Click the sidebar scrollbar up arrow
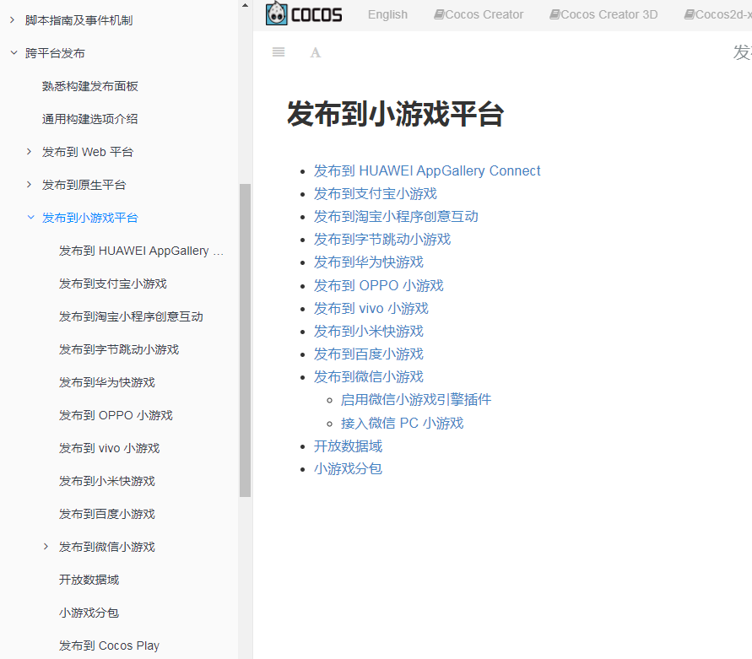Viewport: 752px width, 659px height. (x=245, y=5)
